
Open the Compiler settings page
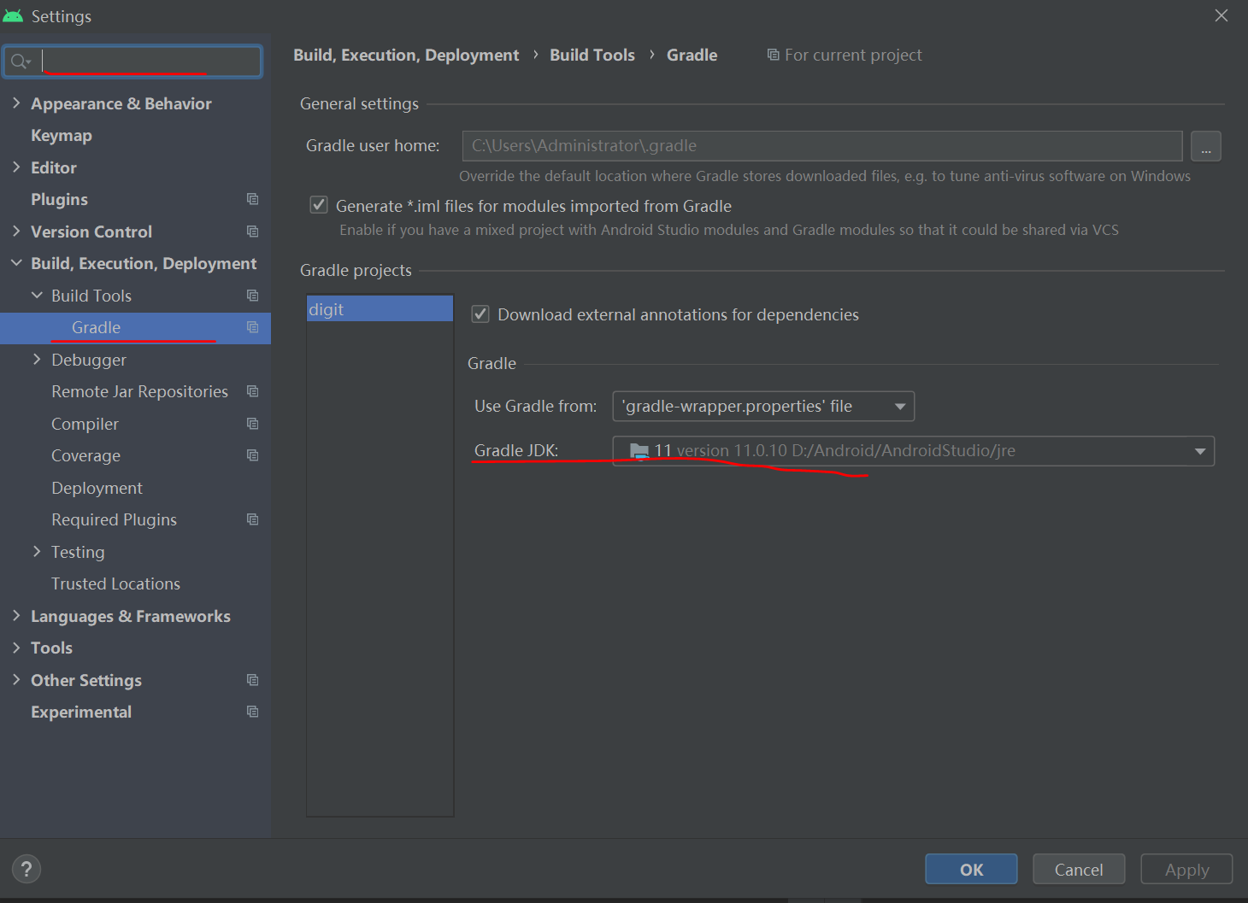(x=85, y=423)
